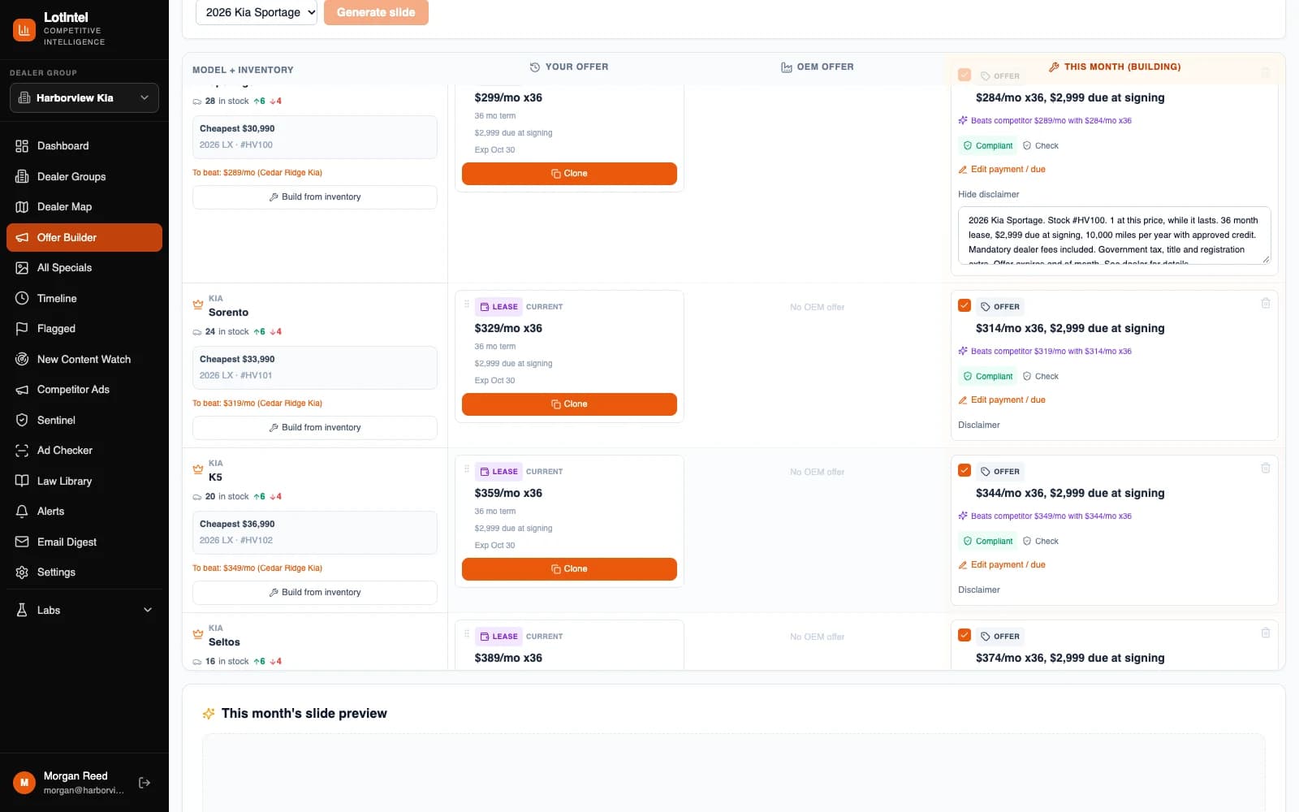
Task: Click Check on the $314/mo Sorento offer
Action: [x=1041, y=377]
